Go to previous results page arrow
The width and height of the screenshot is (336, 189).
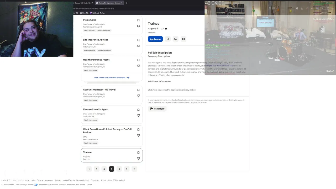click(x=89, y=169)
